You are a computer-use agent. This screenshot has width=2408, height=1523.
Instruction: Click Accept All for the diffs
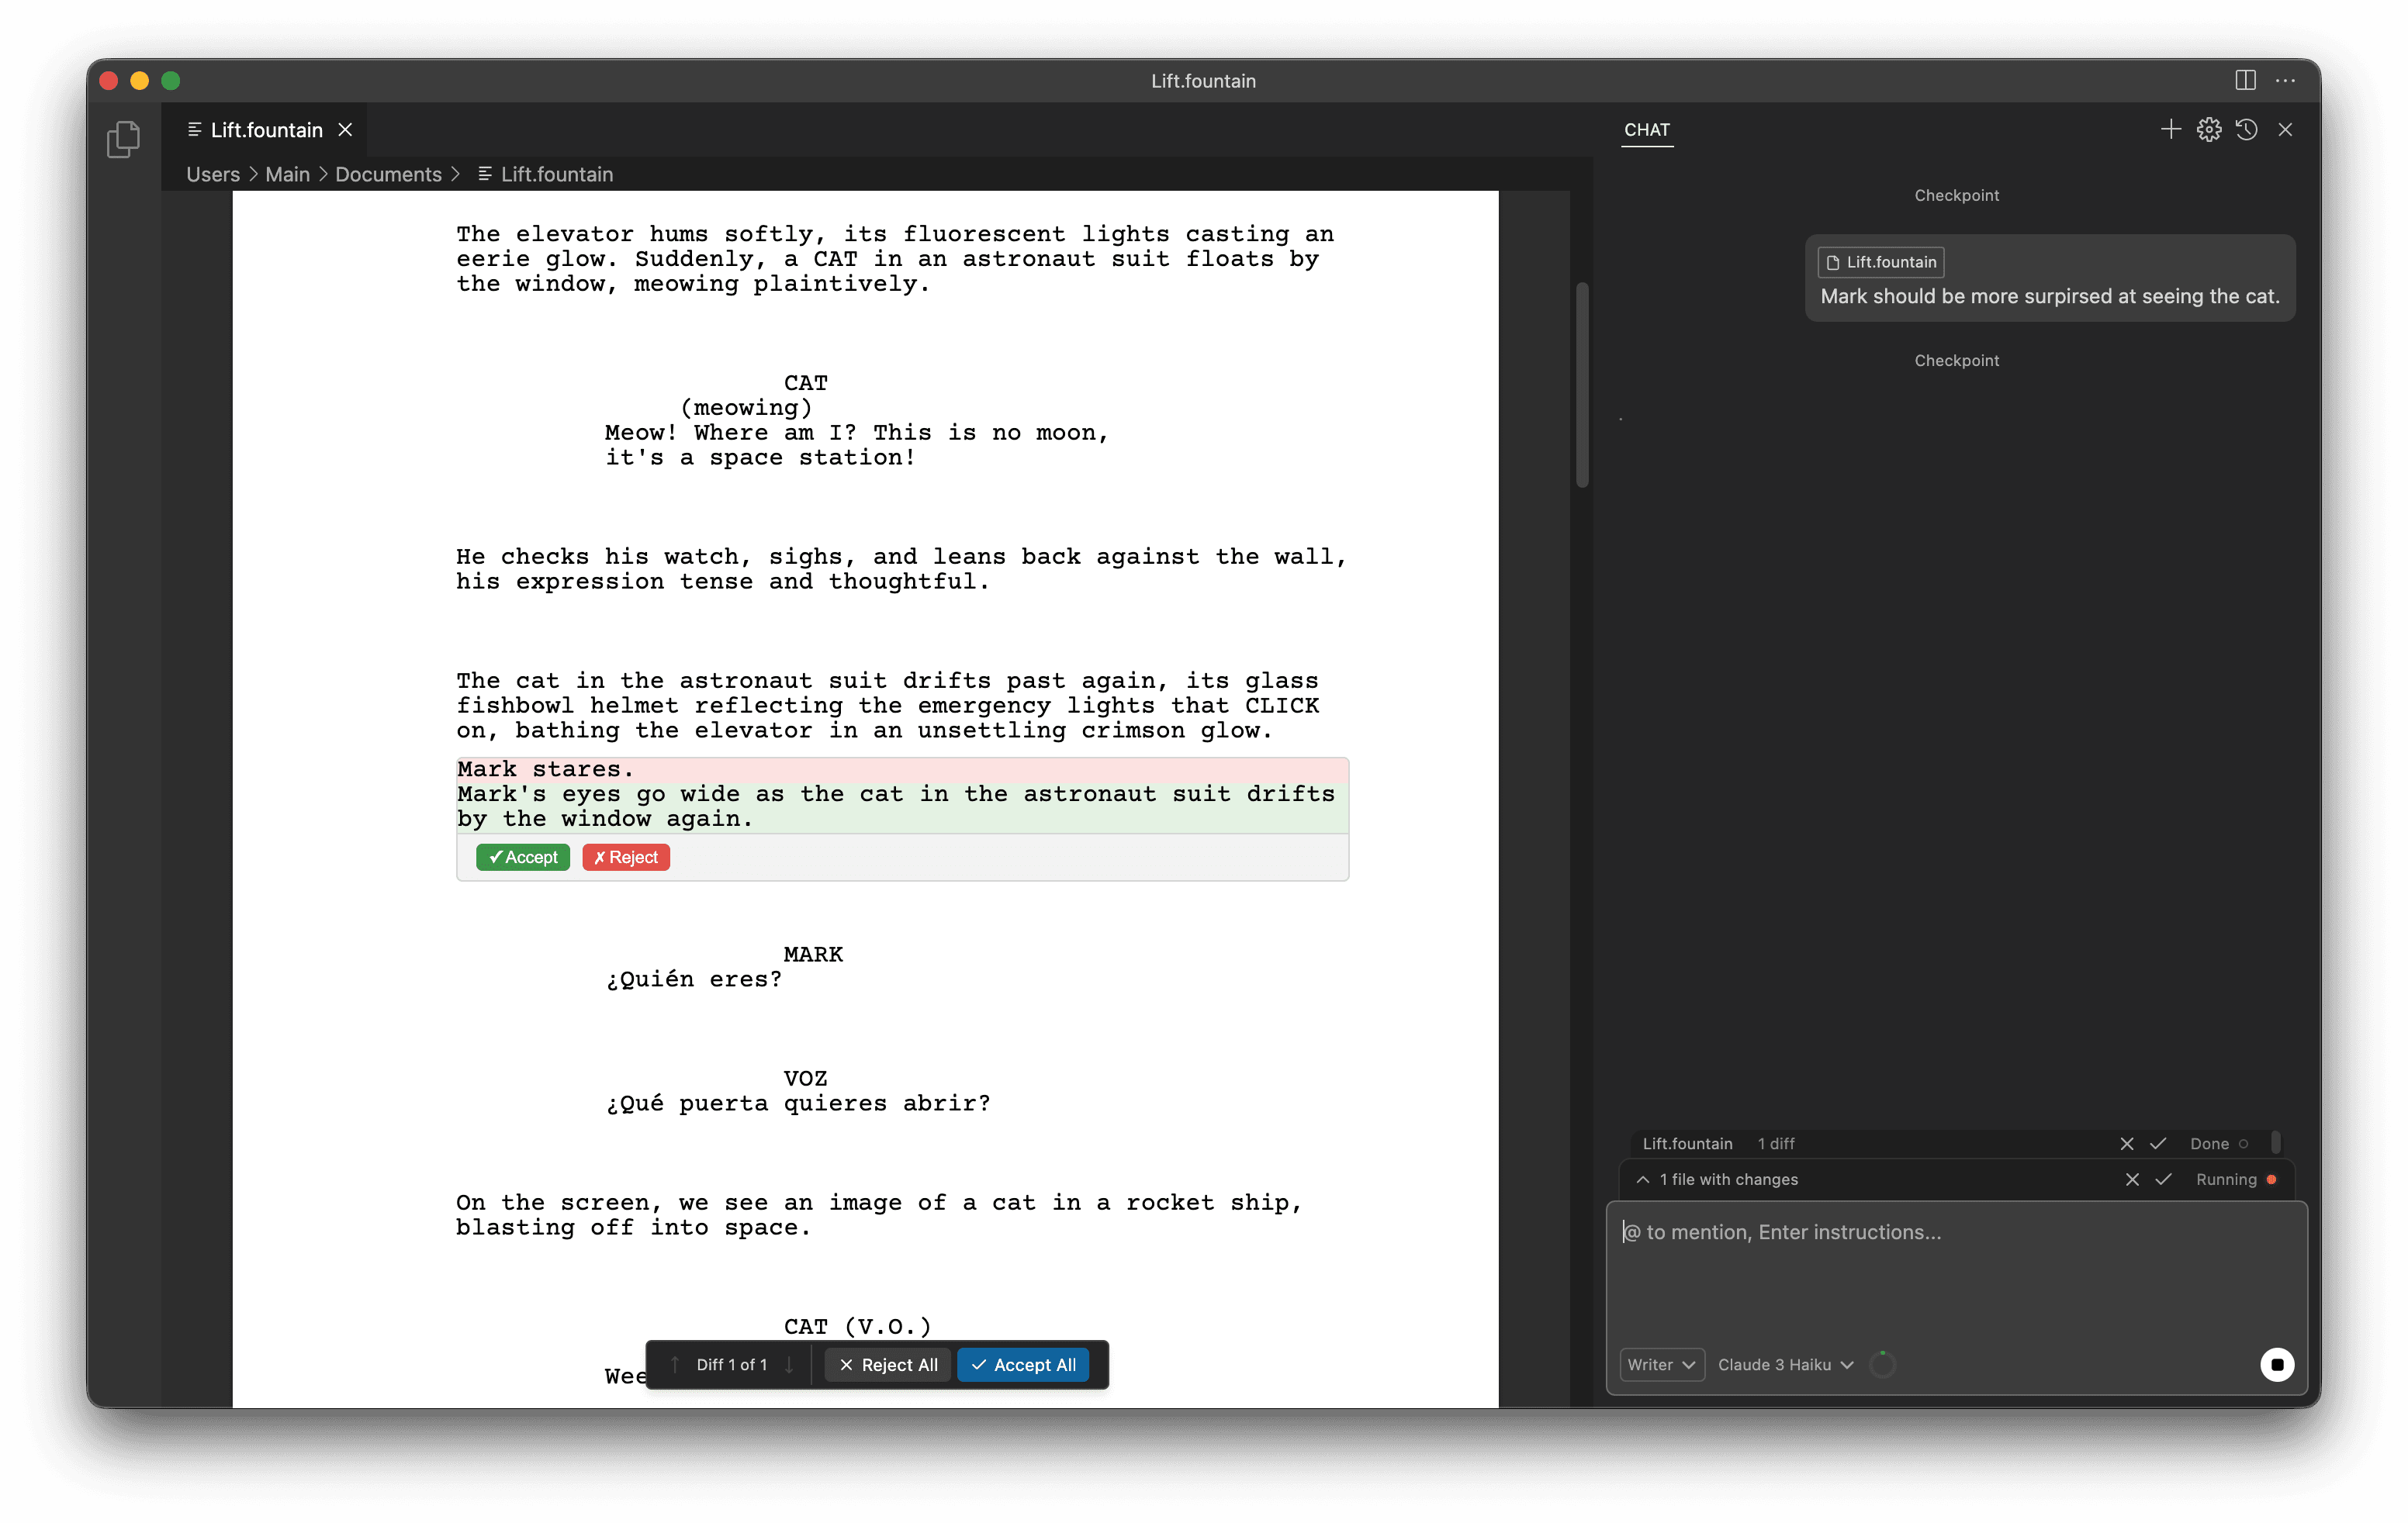pyautogui.click(x=1022, y=1364)
